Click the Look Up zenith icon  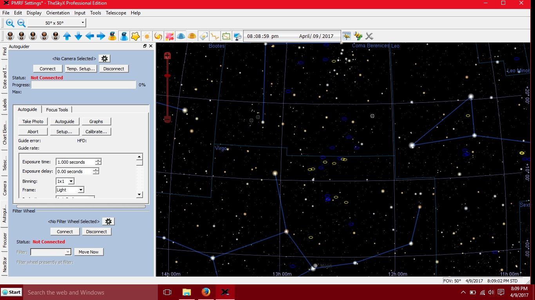coord(56,36)
